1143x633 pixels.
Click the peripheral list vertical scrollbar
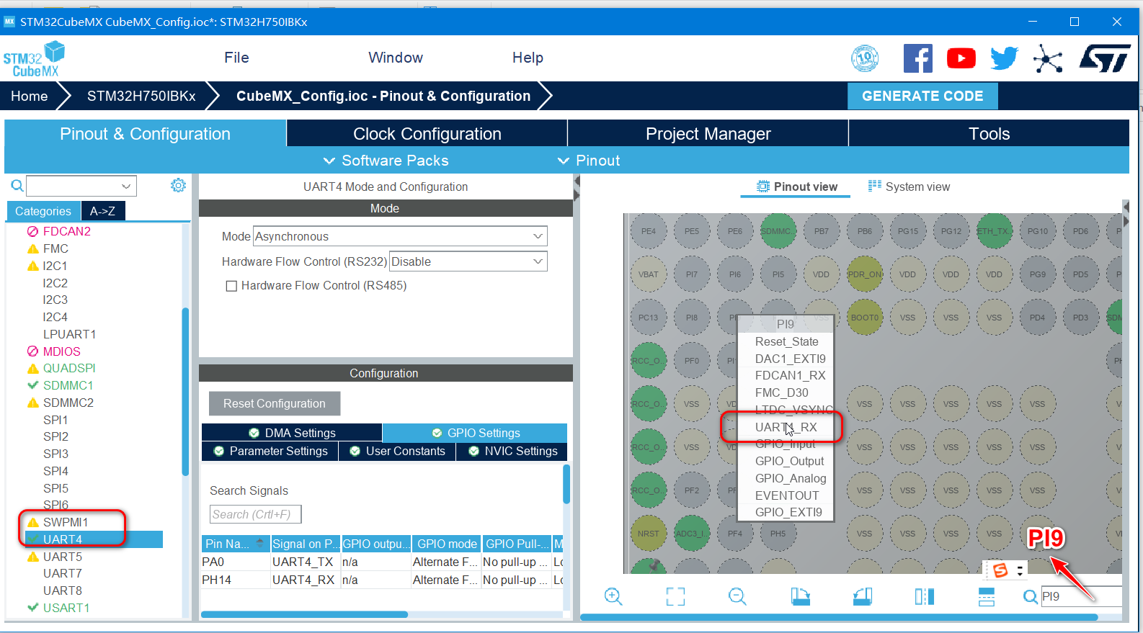tap(185, 392)
